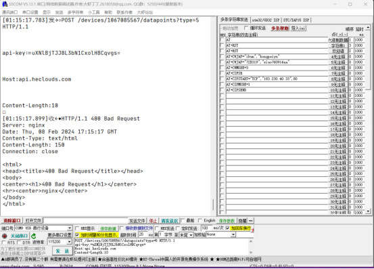The width and height of the screenshot is (374, 269).
Task: Click the 4无注释 send button for AT+CWJAP row
Action: tap(338, 57)
